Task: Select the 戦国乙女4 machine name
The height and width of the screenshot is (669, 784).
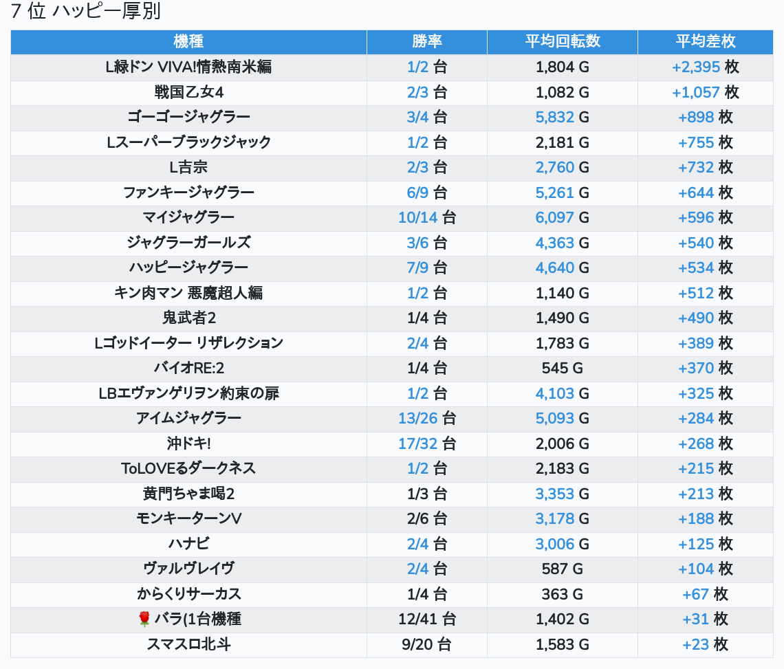Action: tap(188, 93)
